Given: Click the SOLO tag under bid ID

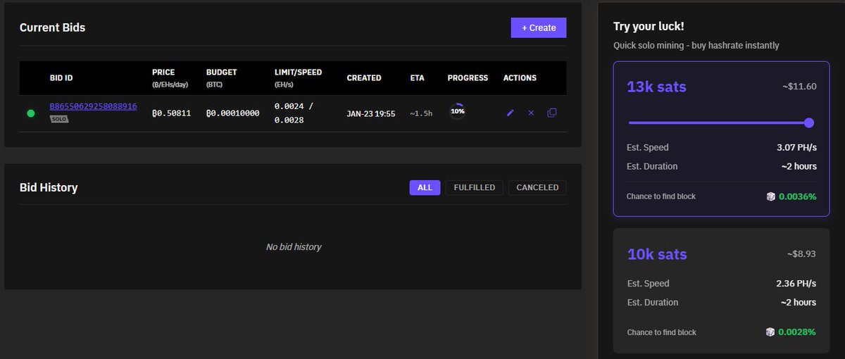Looking at the screenshot, I should pyautogui.click(x=59, y=119).
